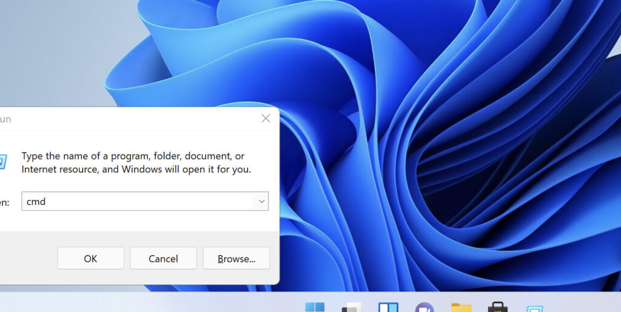Image resolution: width=621 pixels, height=312 pixels.
Task: Click the Open: label beside the text box
Action: click(x=5, y=202)
